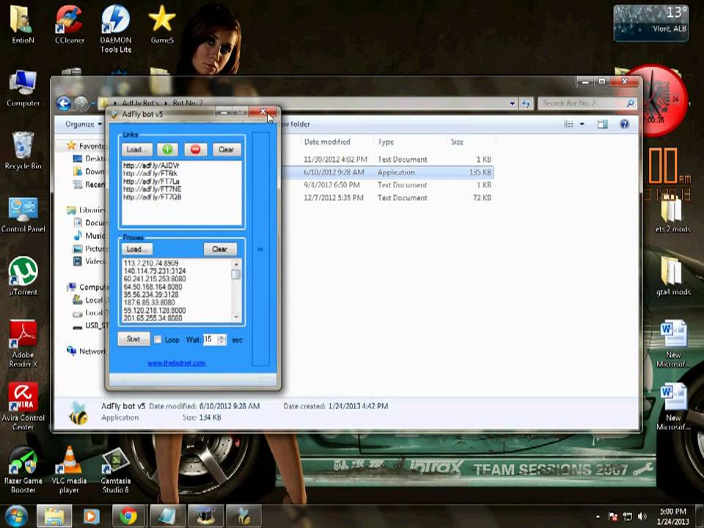This screenshot has height=528, width=704.
Task: Open Avira Control Center shortcut
Action: pos(23,406)
